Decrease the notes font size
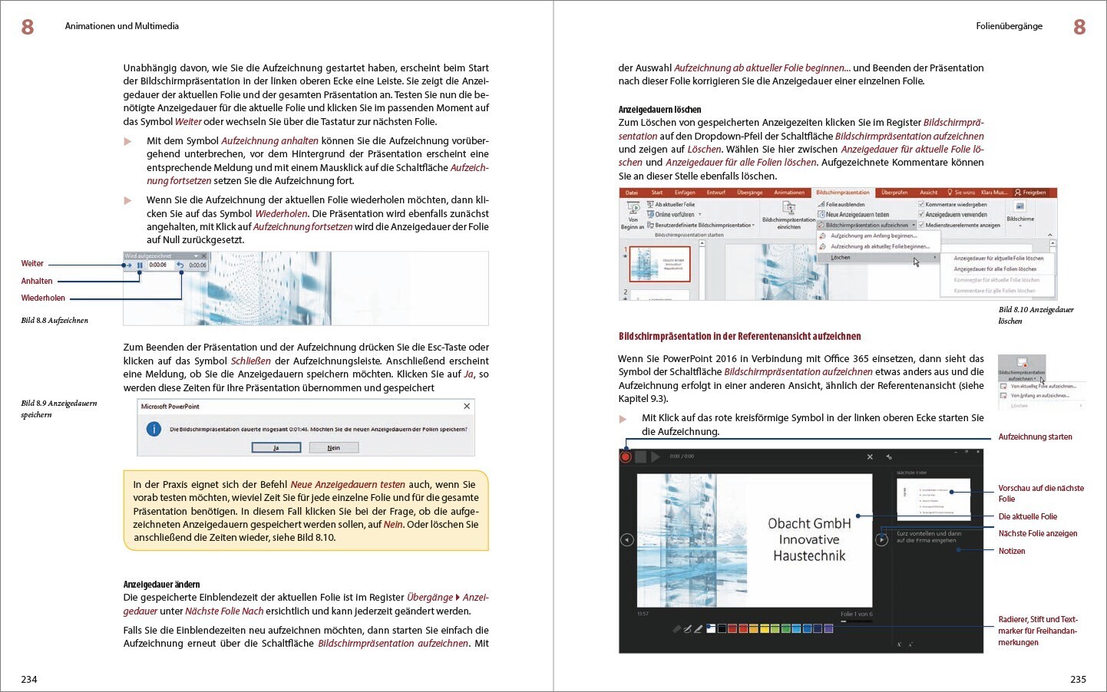The width and height of the screenshot is (1107, 692). pyautogui.click(x=910, y=644)
